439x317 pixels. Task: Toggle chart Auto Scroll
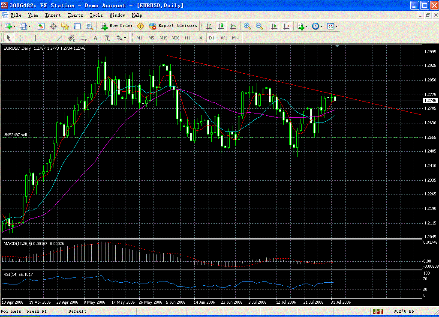pos(274,26)
